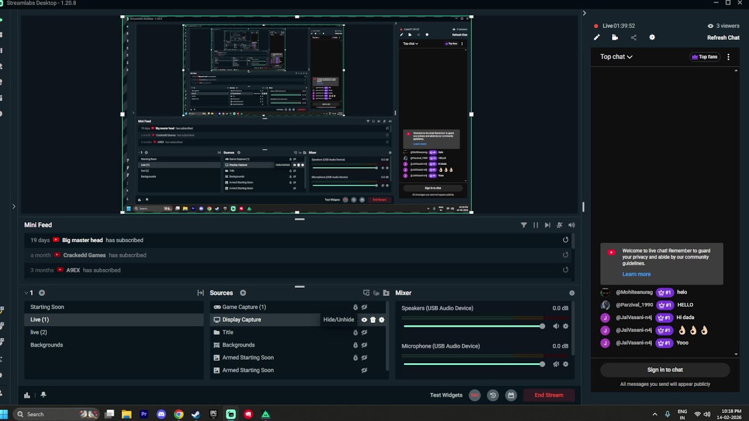Open Mixer advanced audio settings gear

click(x=572, y=293)
